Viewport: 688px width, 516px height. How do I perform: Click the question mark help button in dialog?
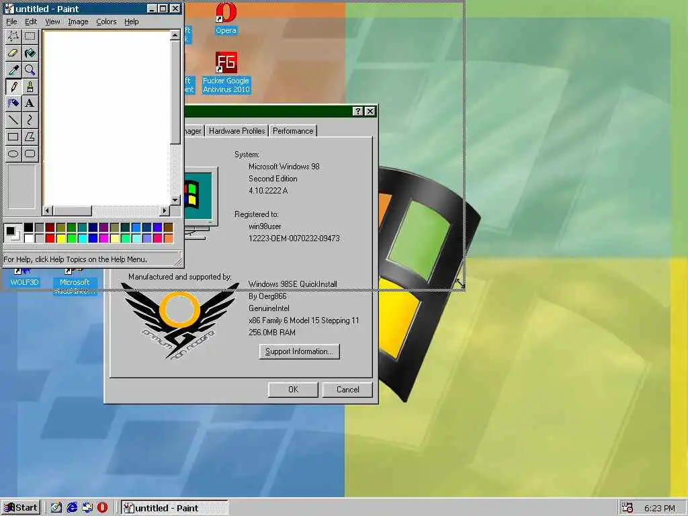[358, 111]
